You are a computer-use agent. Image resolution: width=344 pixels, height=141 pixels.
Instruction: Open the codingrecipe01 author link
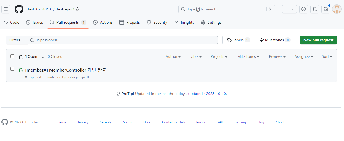78,77
